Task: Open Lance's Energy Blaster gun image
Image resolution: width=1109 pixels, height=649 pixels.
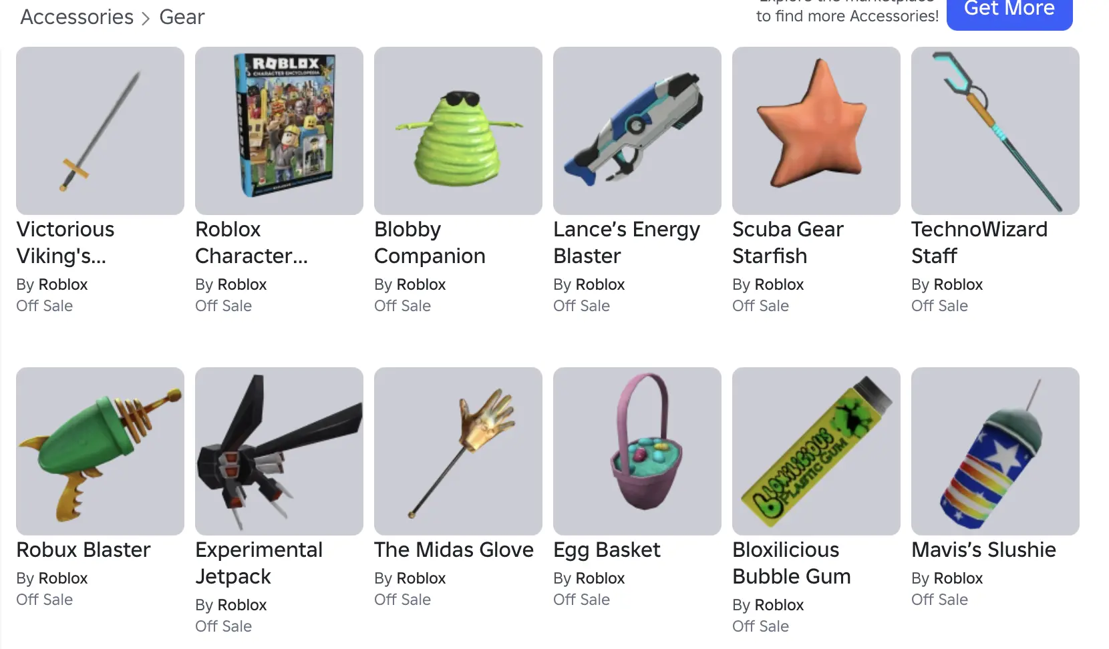Action: click(x=637, y=131)
